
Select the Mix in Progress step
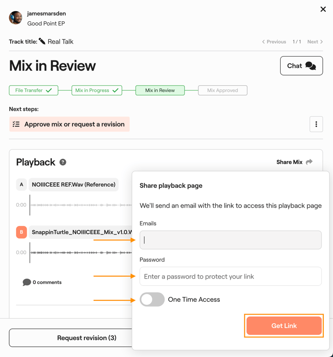pos(97,90)
